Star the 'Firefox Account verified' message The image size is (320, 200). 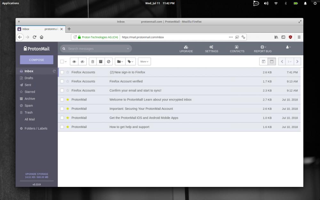tap(68, 81)
